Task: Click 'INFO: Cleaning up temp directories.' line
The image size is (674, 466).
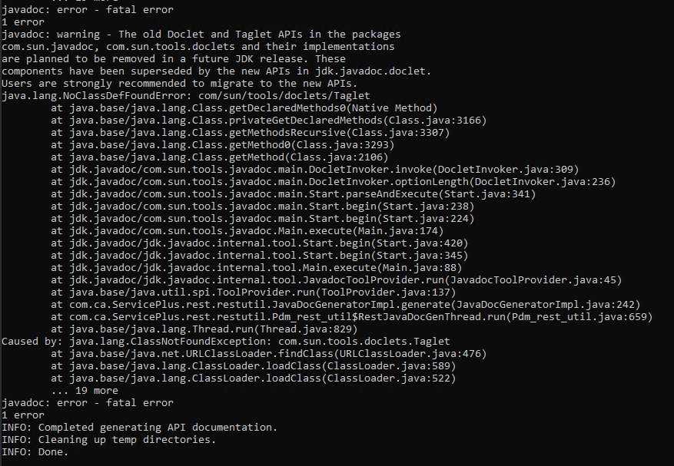Action: [x=109, y=440]
